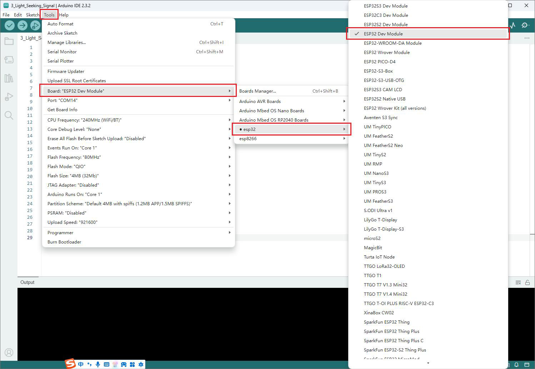Open the Sketchbook folder sidebar icon
Image resolution: width=535 pixels, height=369 pixels.
coord(9,41)
